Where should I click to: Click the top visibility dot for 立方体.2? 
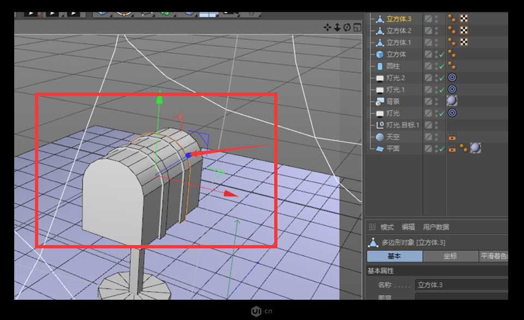[436, 28]
